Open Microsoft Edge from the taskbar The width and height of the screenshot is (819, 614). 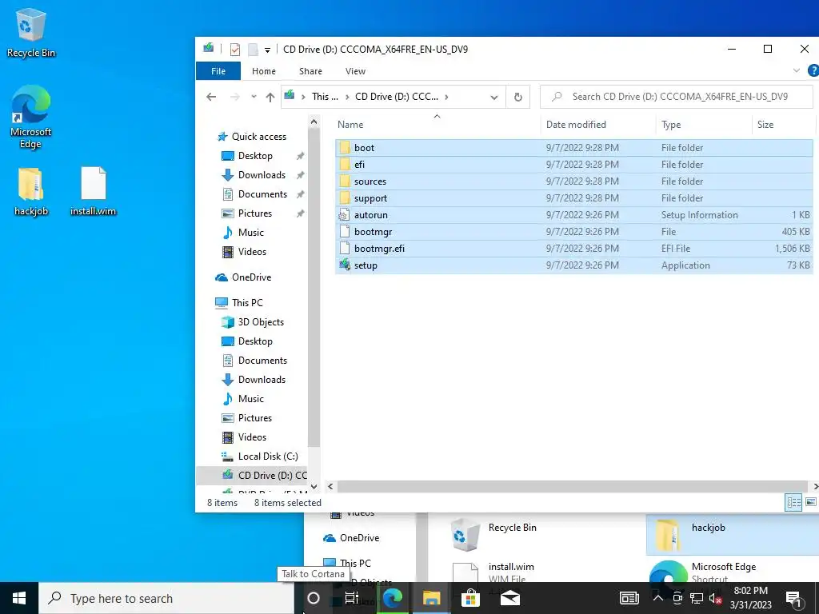(x=392, y=598)
